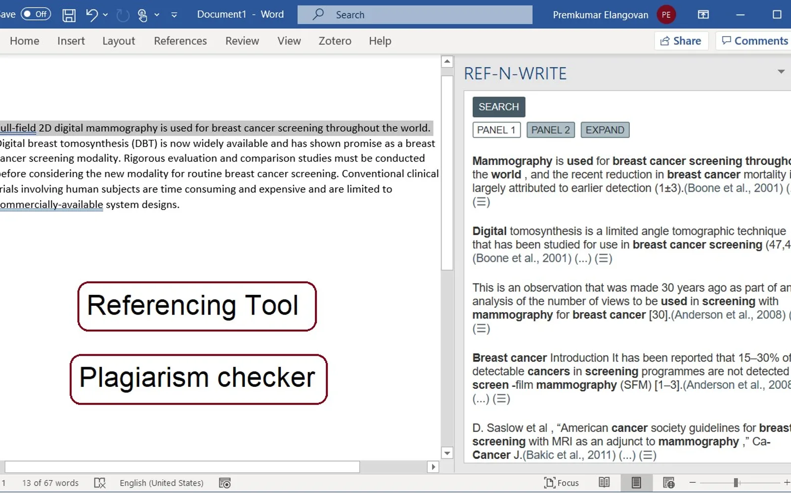Open the Layout tab

coord(119,41)
